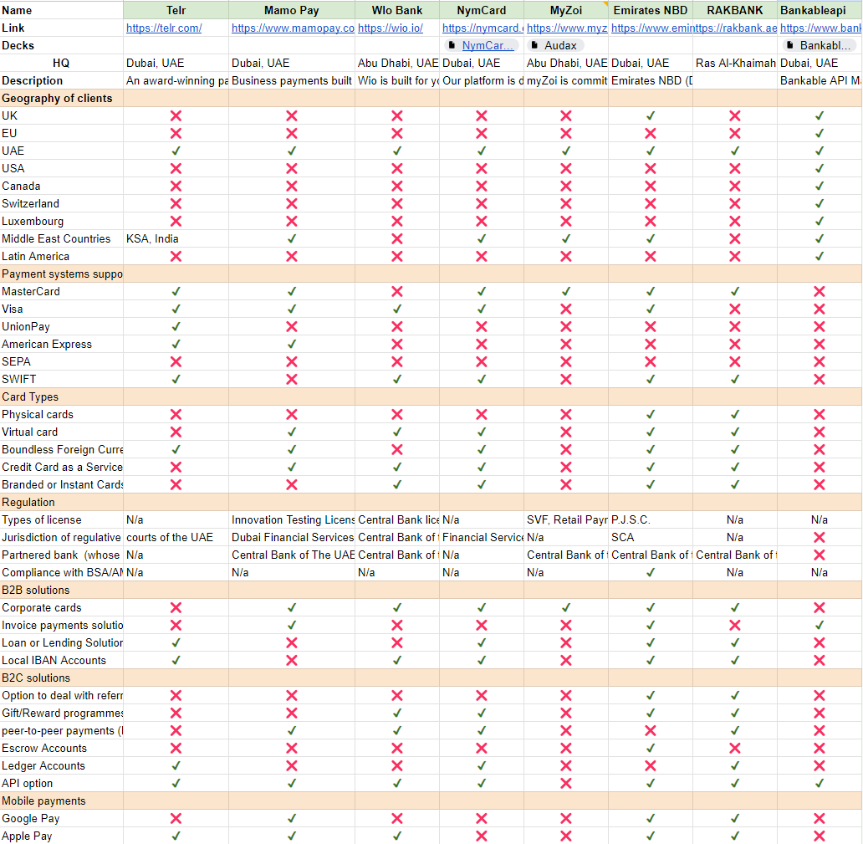Open the Bankable deck file chip
Viewport: 863px width, 844px height.
click(820, 45)
